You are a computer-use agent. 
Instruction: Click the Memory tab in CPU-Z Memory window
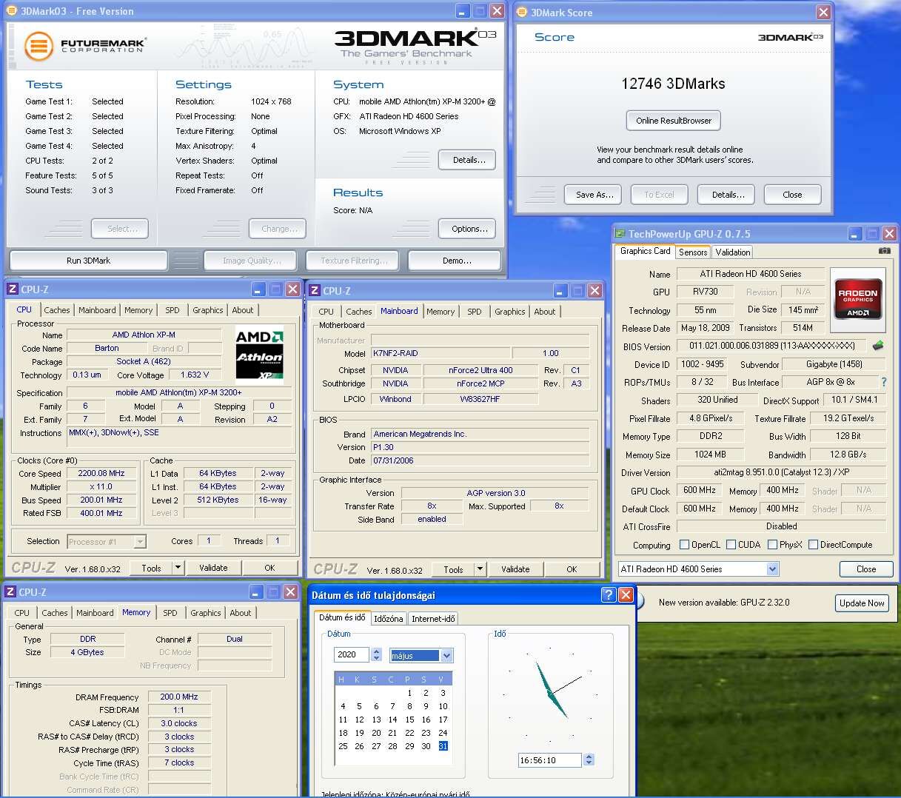pos(136,612)
